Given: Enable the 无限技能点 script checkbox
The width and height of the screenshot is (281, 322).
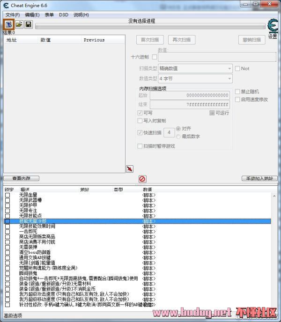Looking at the screenshot, I should (7, 216).
